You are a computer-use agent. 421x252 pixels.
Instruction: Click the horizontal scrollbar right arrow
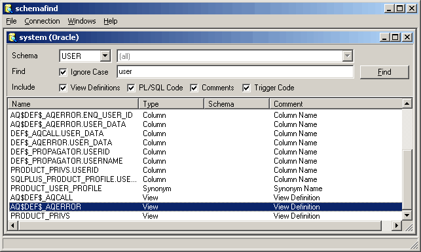tap(397, 226)
